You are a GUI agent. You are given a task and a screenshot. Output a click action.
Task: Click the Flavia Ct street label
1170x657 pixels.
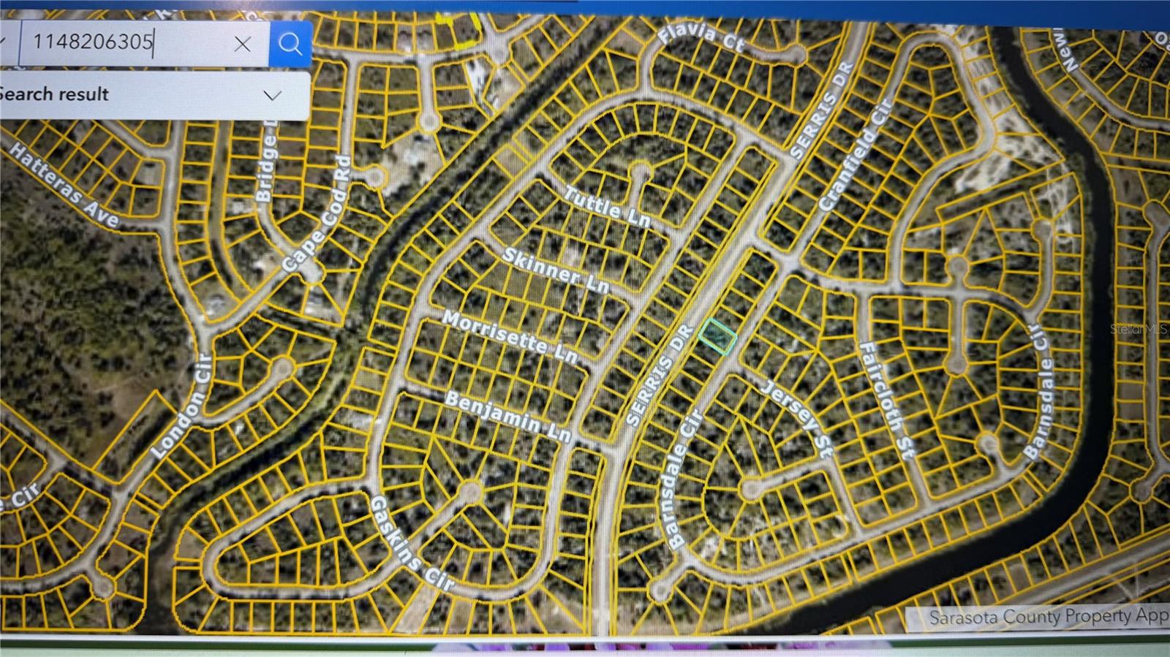(701, 37)
